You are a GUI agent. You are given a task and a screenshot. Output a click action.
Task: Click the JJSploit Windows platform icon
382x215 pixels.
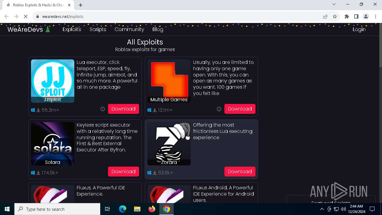(33, 110)
